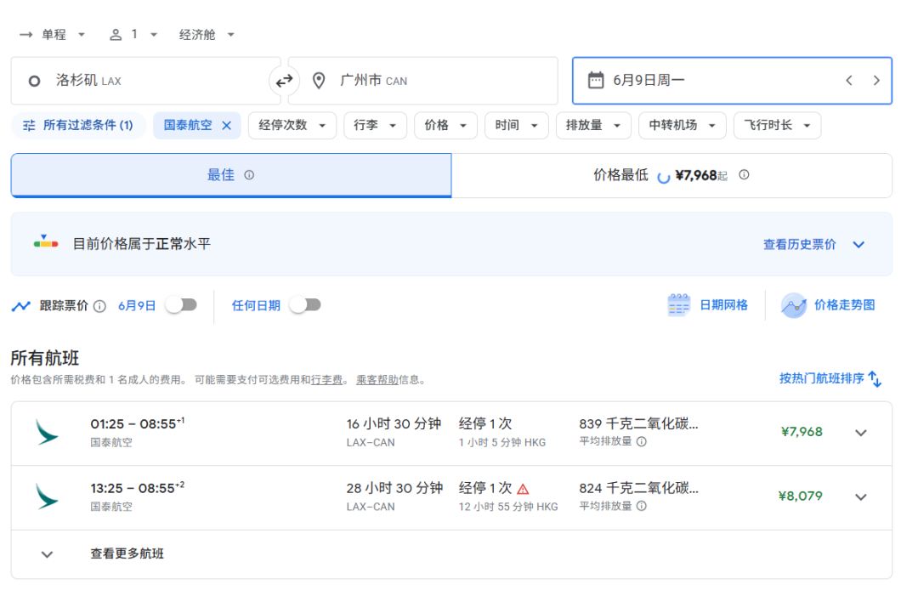Click info icon beside 最佳 tab
Image resolution: width=918 pixels, height=590 pixels.
[249, 175]
